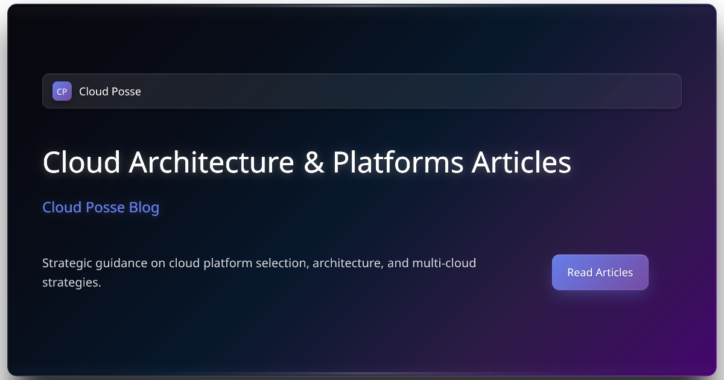724x380 pixels.
Task: Click the description starting with Strategic guidance
Action: click(x=259, y=273)
